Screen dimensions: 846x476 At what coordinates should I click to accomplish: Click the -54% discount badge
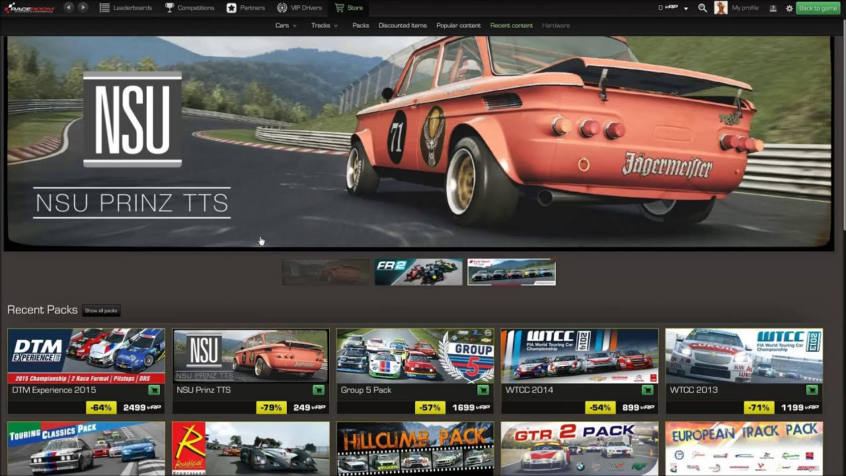(x=600, y=407)
